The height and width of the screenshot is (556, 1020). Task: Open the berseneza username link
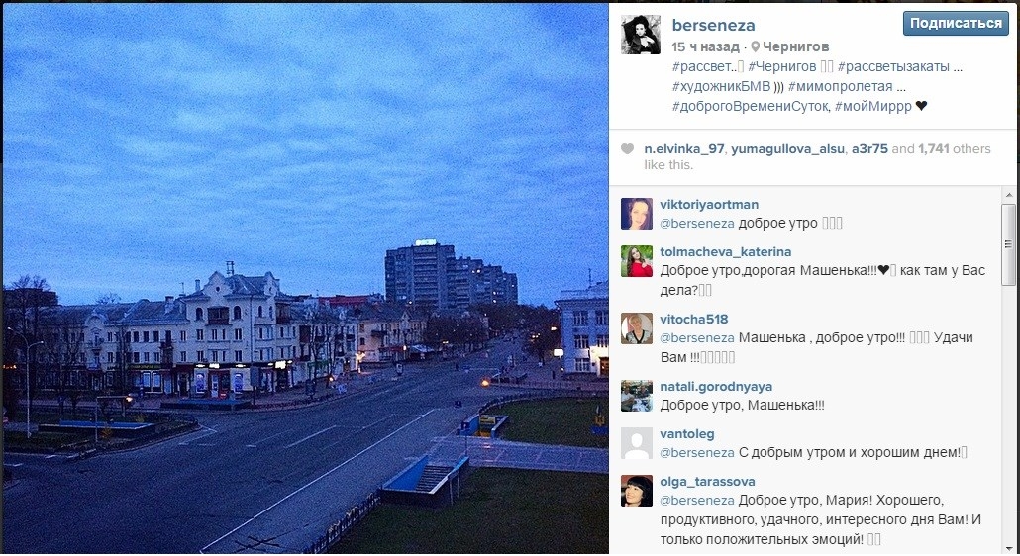pyautogui.click(x=713, y=25)
